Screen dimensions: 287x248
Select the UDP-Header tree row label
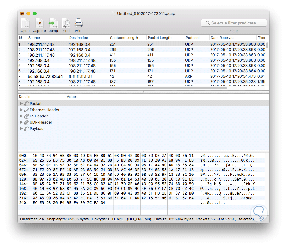click(41, 122)
